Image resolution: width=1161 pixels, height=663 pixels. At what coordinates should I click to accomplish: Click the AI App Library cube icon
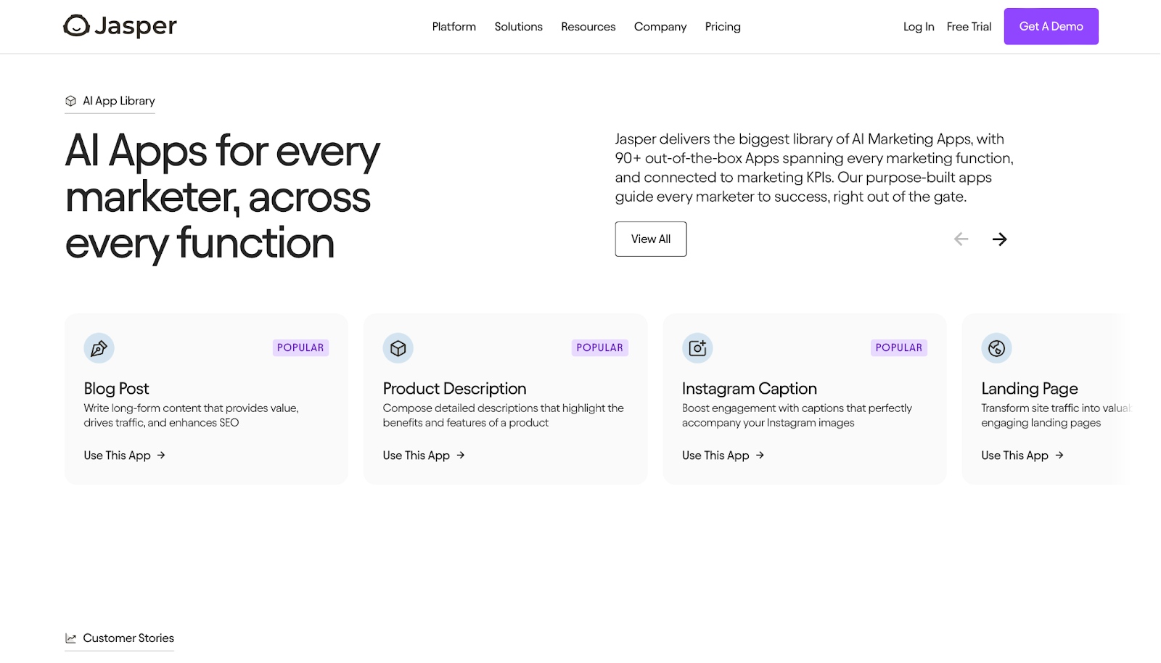coord(70,101)
